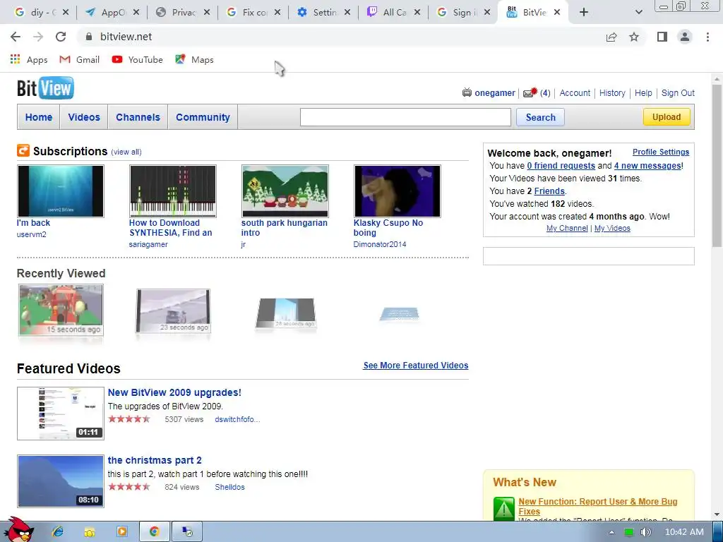Viewport: 723px width, 542px height.
Task: Open the recently viewed '15 seconds ago' thumbnail
Action: [x=61, y=310]
